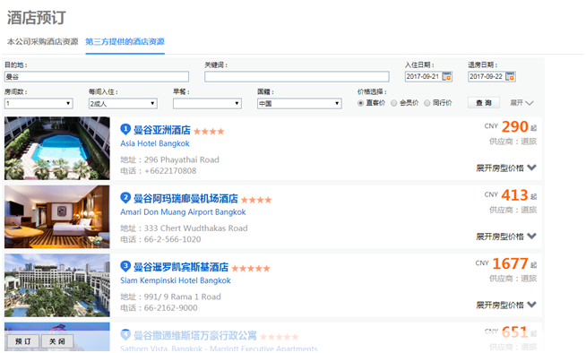Switch to 本公司采购酒店资源 tab
Screen dimensions: 586x353
click(43, 41)
